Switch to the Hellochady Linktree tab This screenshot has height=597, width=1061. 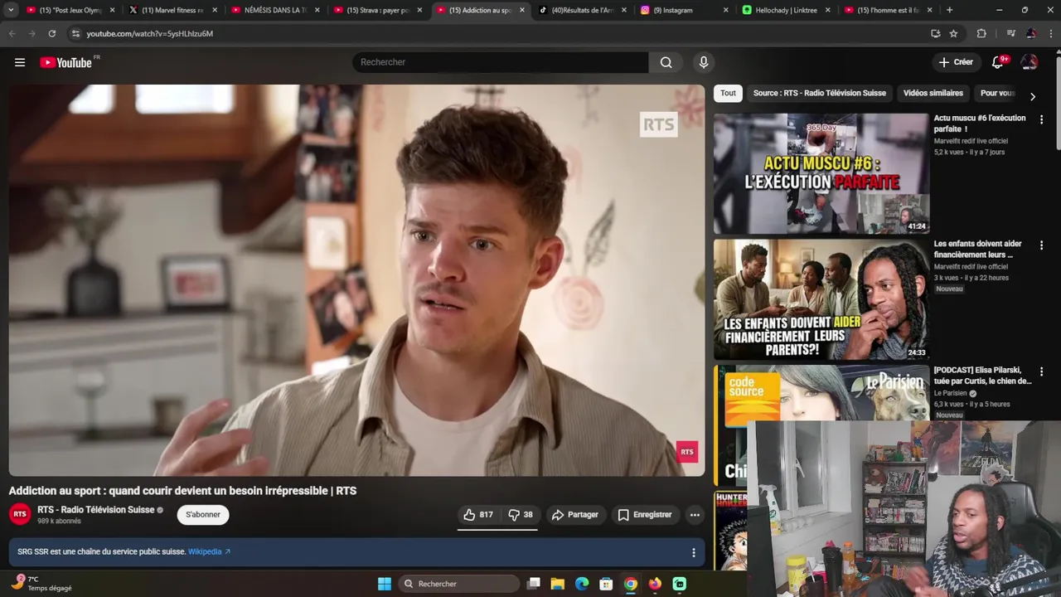(x=787, y=10)
